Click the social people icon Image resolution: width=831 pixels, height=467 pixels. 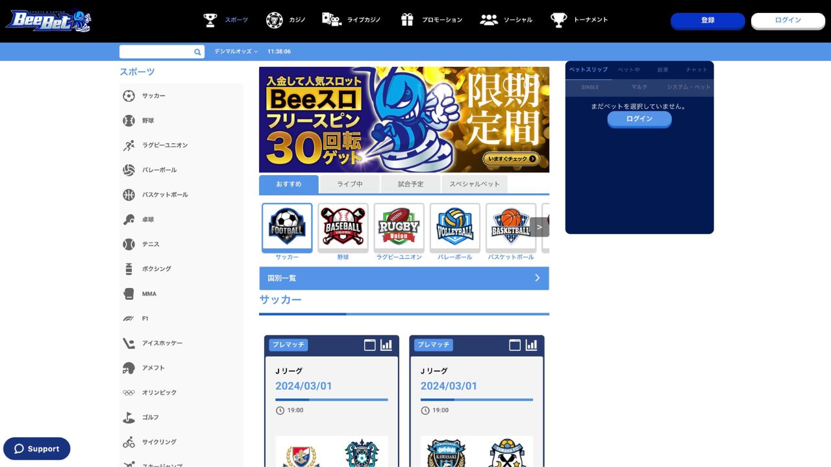point(489,20)
